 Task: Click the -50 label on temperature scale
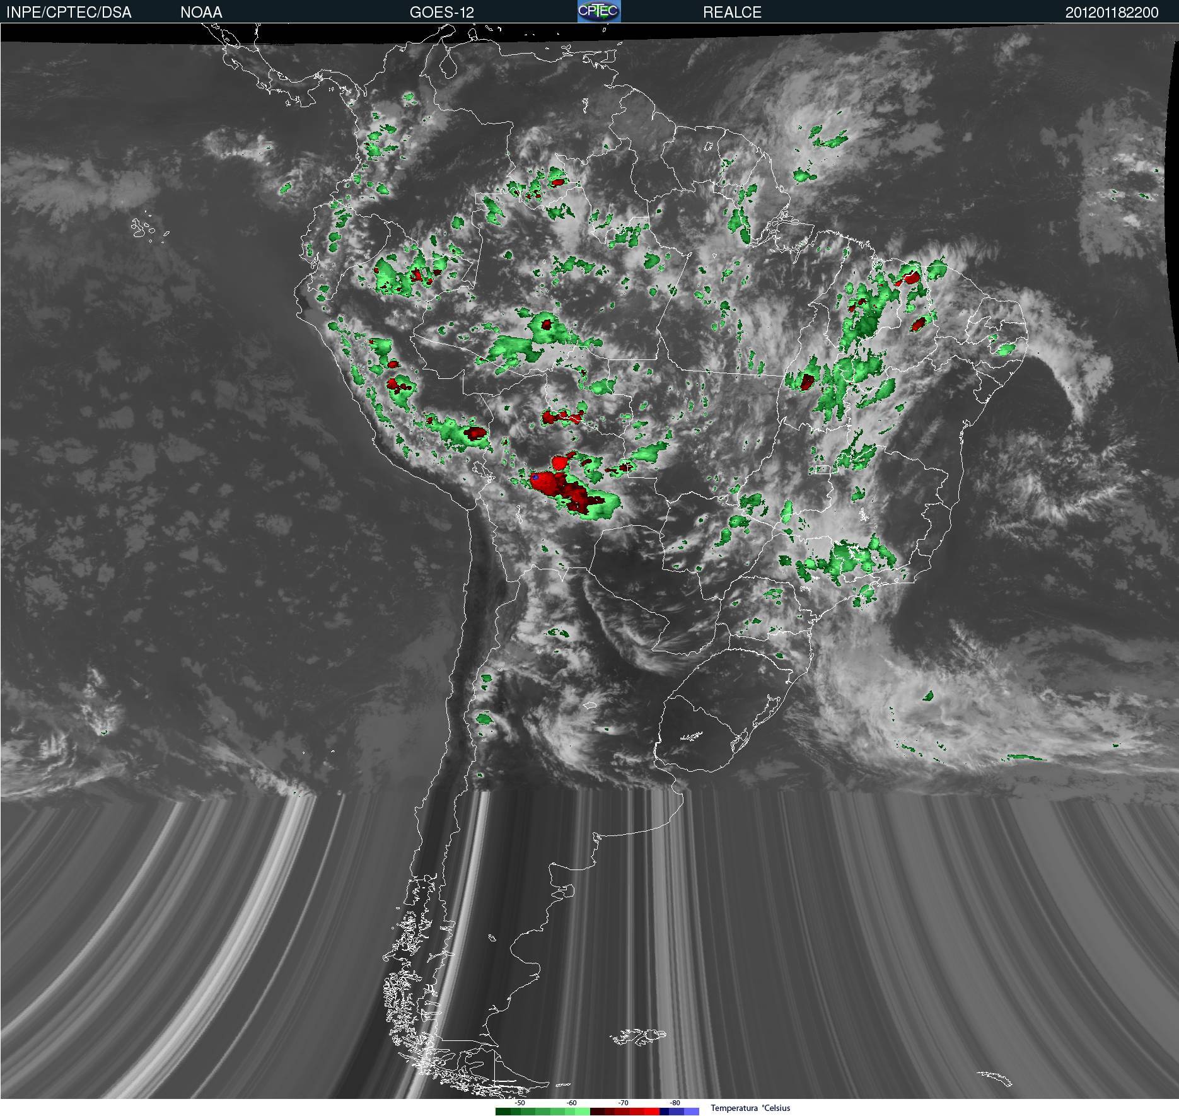[x=520, y=1103]
